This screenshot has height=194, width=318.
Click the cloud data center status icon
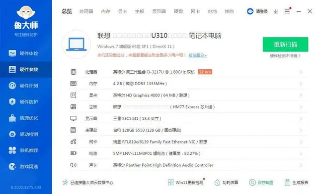[65, 183]
